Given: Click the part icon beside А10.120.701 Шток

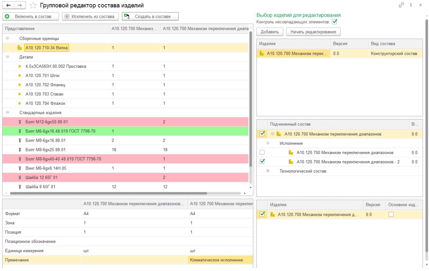Looking at the screenshot, I should pyautogui.click(x=20, y=76).
